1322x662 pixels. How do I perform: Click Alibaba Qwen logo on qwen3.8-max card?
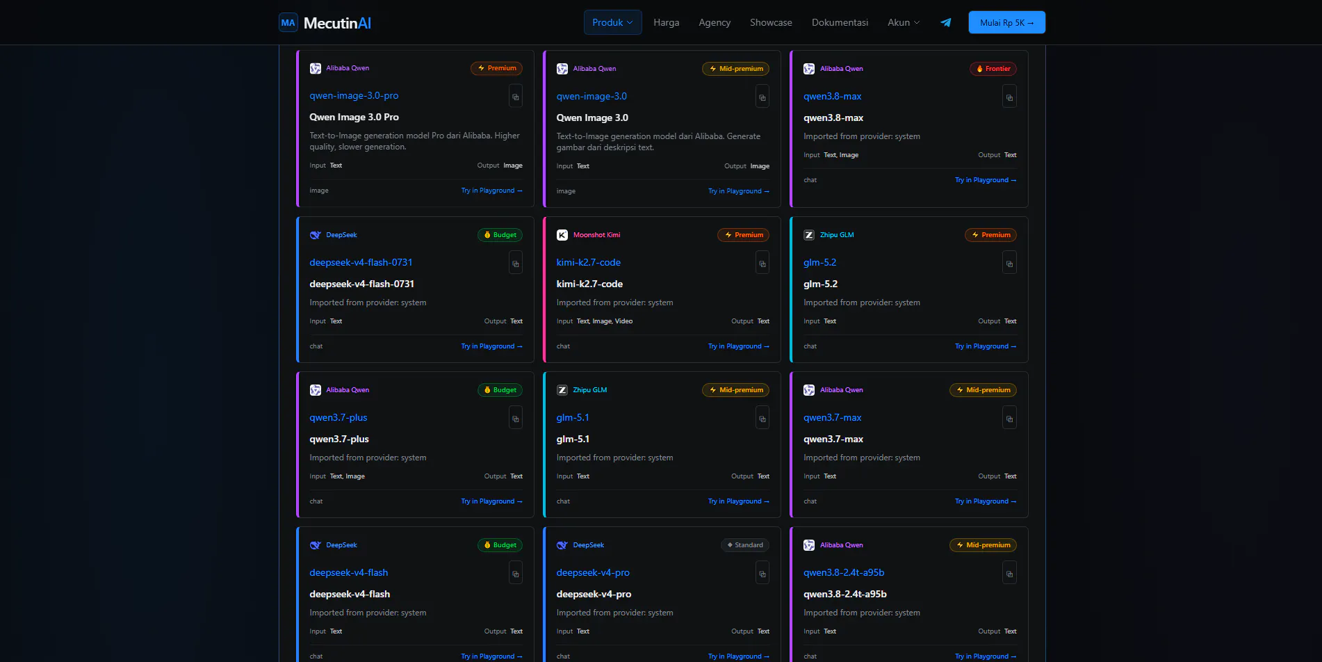[x=809, y=69]
